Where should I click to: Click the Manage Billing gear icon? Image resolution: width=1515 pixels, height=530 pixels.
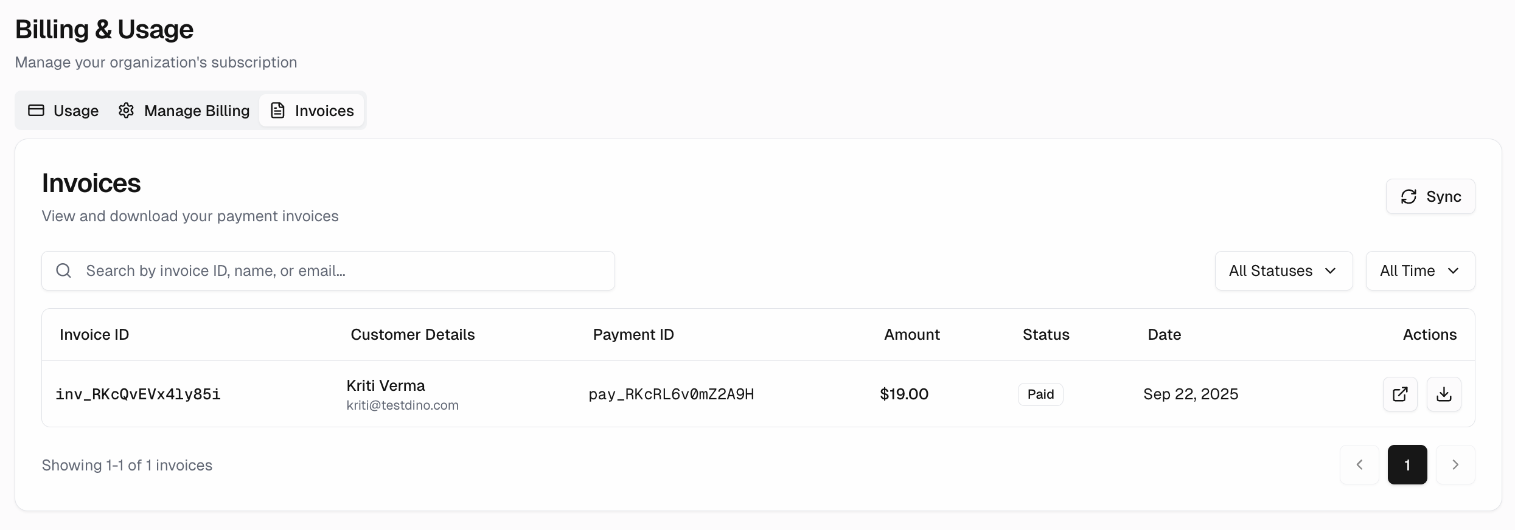click(126, 111)
